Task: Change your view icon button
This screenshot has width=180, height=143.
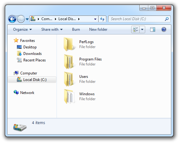Action: point(136,29)
